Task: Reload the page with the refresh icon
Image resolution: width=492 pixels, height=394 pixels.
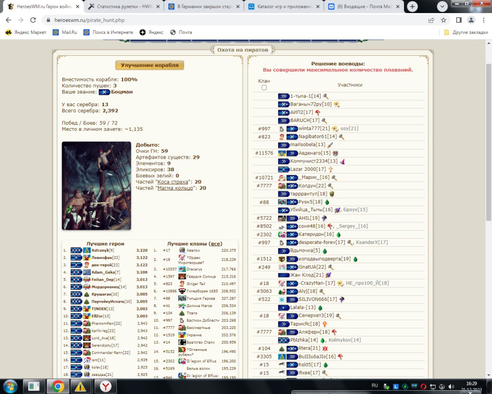Action: [33, 20]
